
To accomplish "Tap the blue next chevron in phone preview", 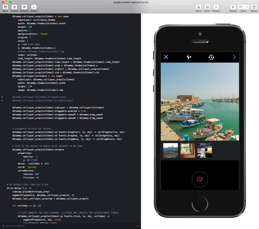I will click(x=234, y=57).
